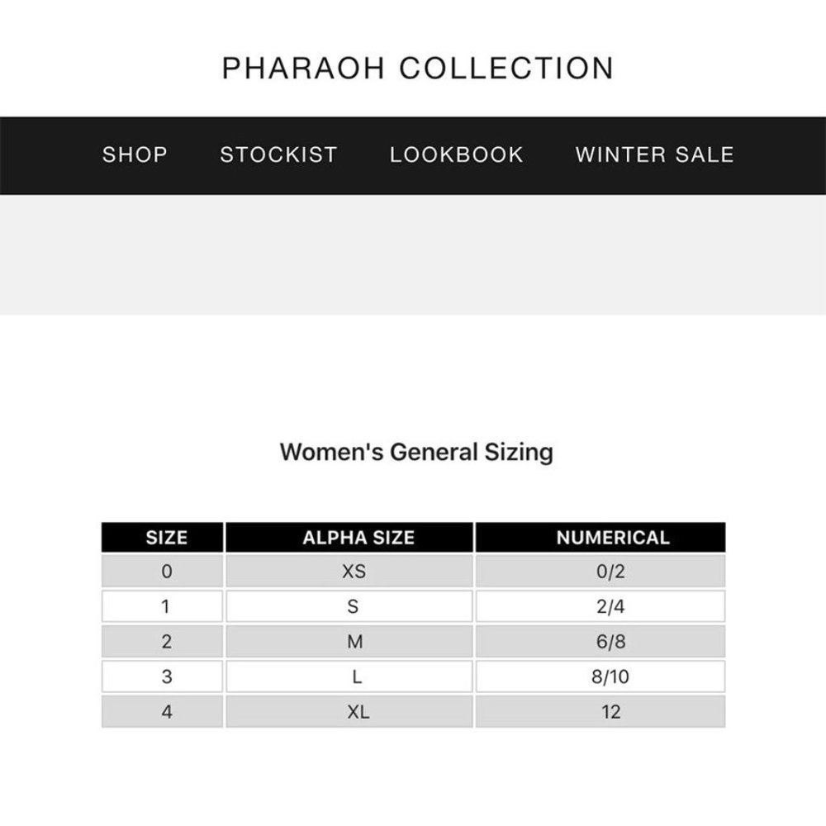Open the LOOKBOOK navigation link
This screenshot has width=826, height=826.
tap(456, 155)
